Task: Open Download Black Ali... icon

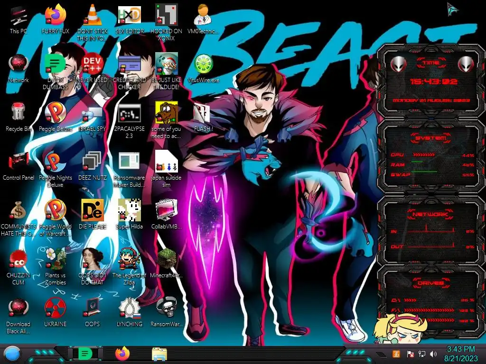Action: tap(18, 308)
